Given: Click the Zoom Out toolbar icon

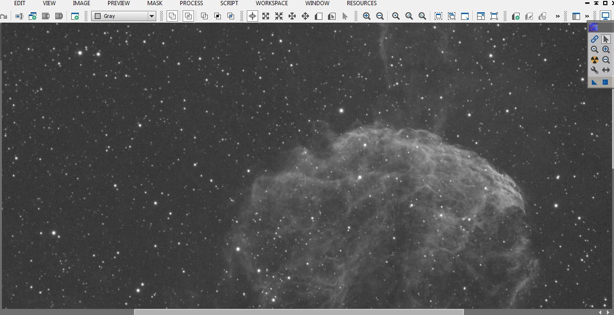Looking at the screenshot, I should (380, 16).
